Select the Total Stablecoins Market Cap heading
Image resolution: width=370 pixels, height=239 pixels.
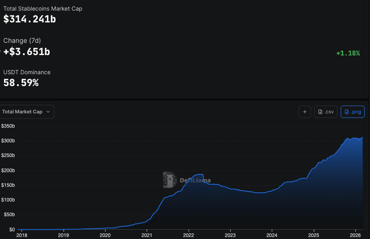click(x=43, y=8)
